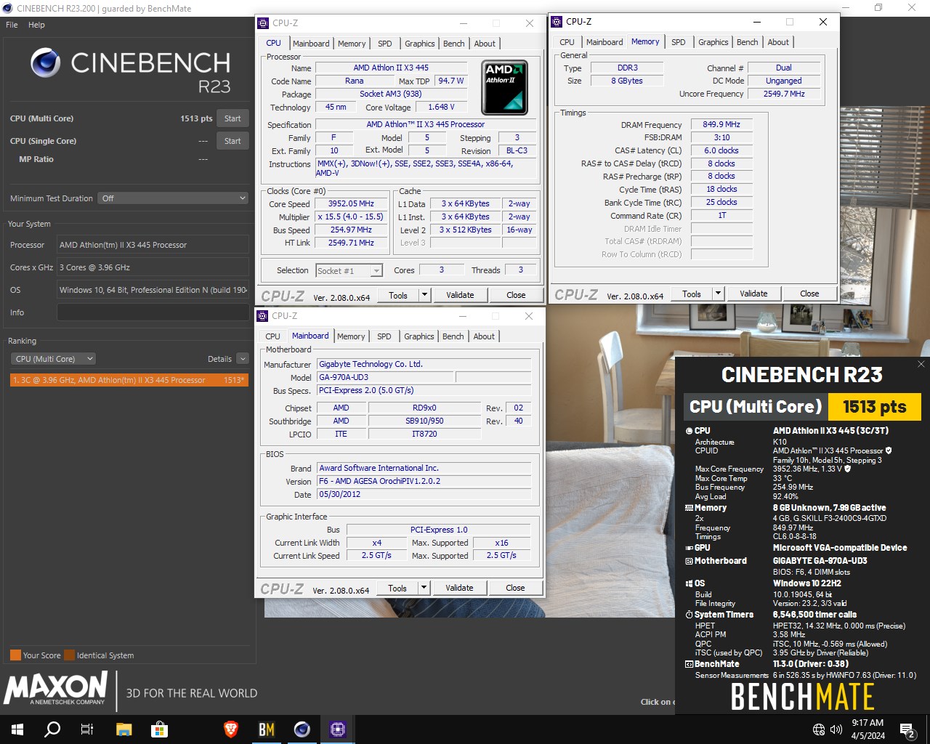
Task: Start the CPU (Single Core) test
Action: (x=232, y=141)
